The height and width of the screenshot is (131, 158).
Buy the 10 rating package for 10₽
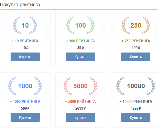[25, 57]
